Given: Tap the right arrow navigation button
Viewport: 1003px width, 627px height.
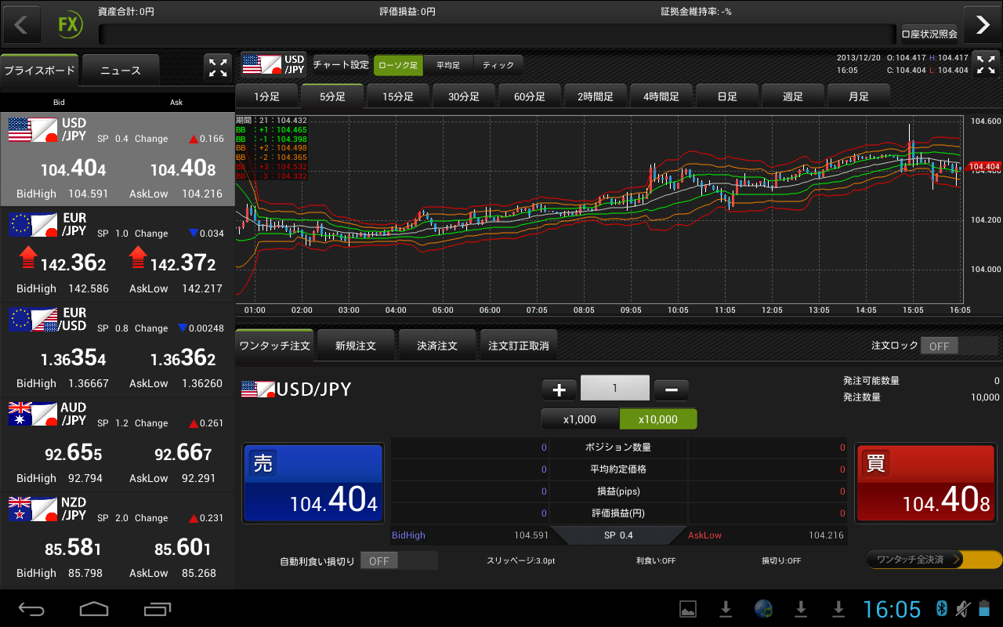Looking at the screenshot, I should click(982, 24).
